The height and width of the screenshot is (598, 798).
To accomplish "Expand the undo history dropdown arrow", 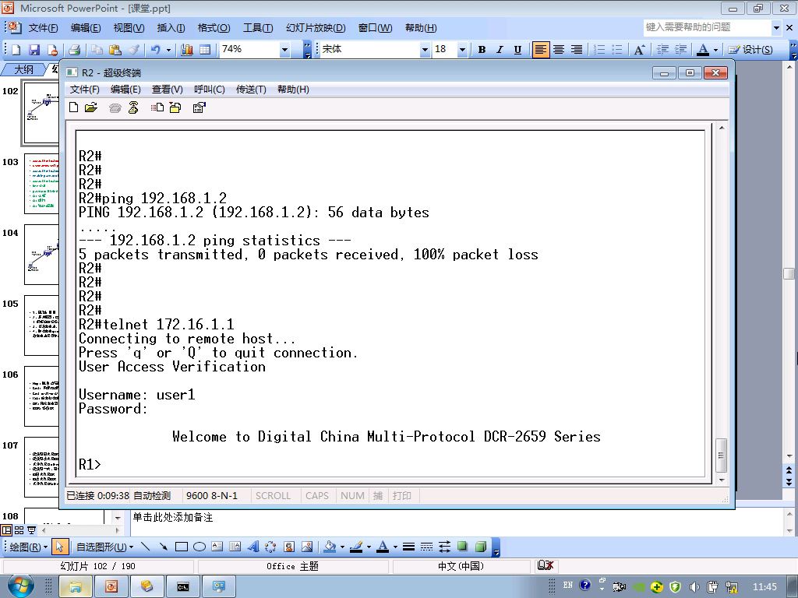I will pyautogui.click(x=168, y=49).
